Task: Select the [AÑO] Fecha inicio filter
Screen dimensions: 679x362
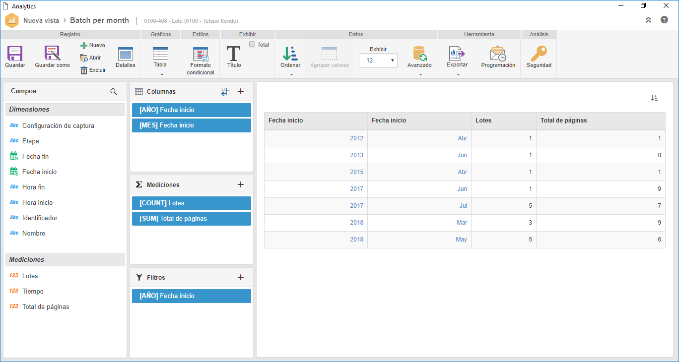Action: [192, 296]
